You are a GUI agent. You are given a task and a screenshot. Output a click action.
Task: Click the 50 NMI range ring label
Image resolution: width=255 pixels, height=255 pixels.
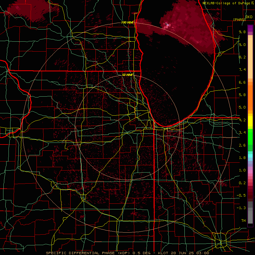click(127, 75)
